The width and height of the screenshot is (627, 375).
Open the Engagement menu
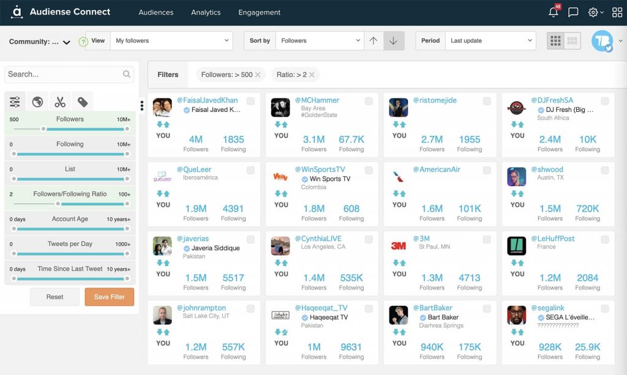(x=260, y=12)
